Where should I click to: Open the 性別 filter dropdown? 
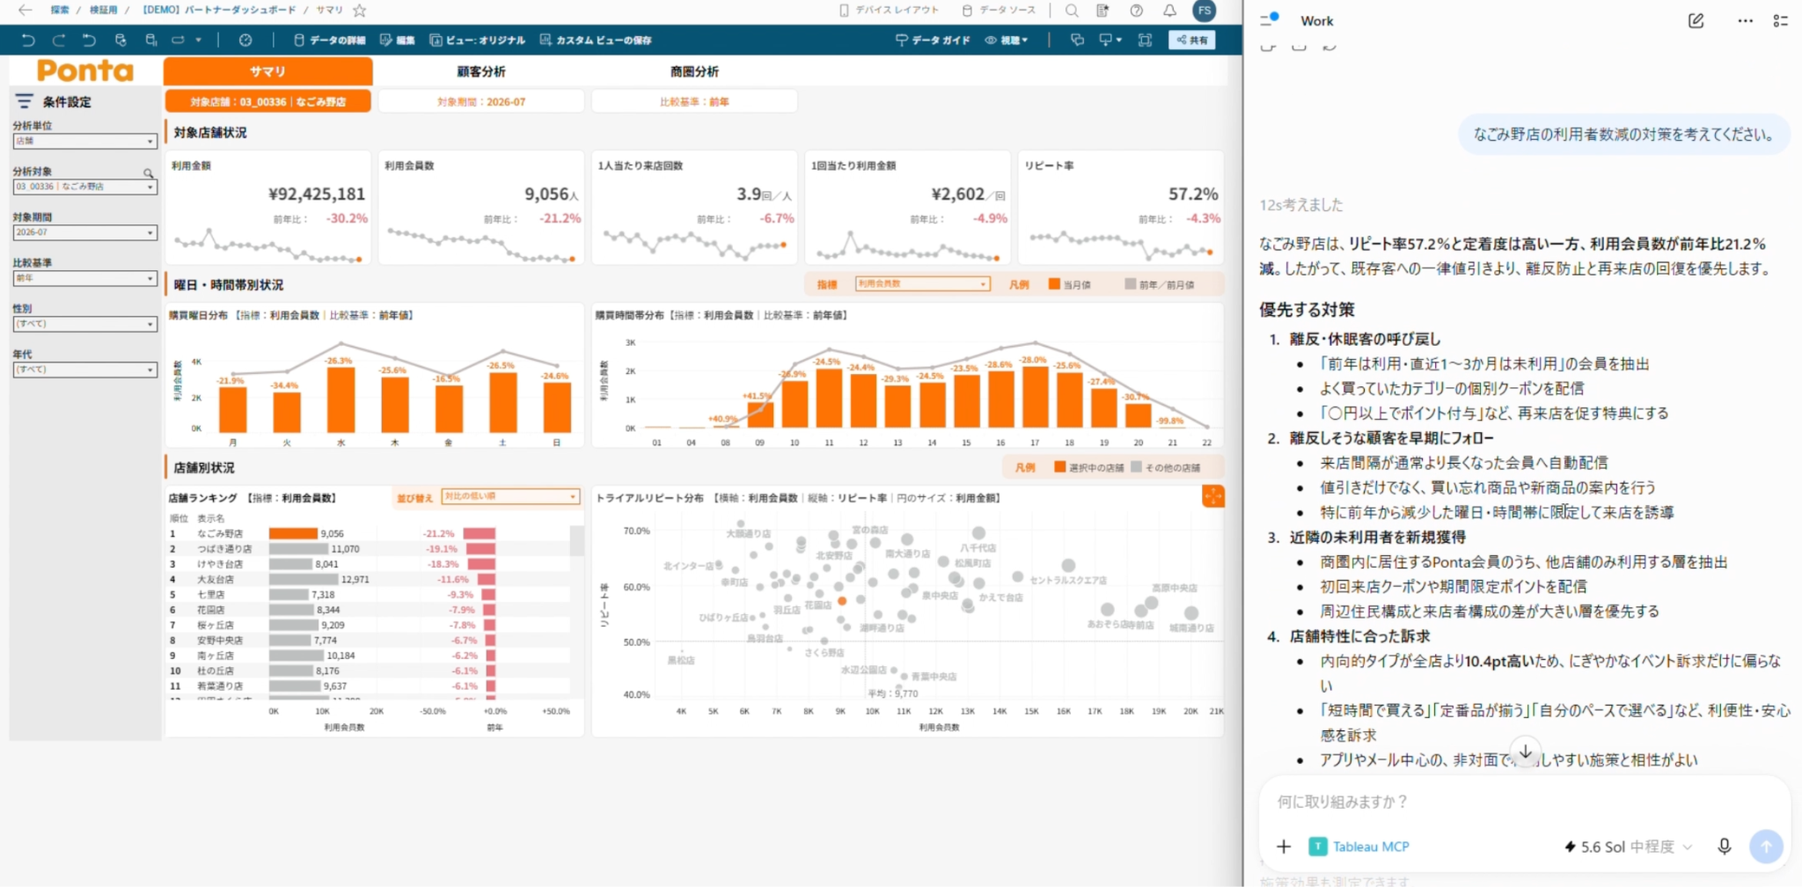84,324
